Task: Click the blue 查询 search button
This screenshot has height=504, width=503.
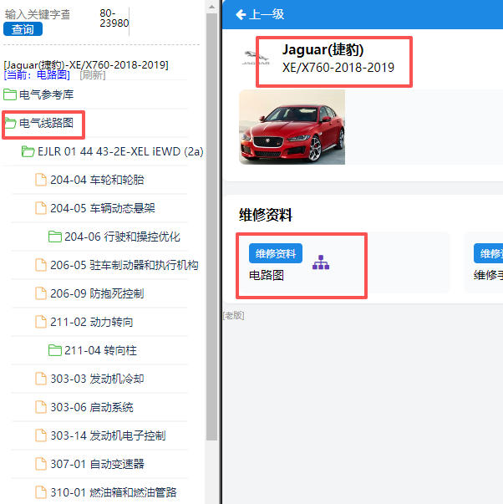Action: coord(23,29)
